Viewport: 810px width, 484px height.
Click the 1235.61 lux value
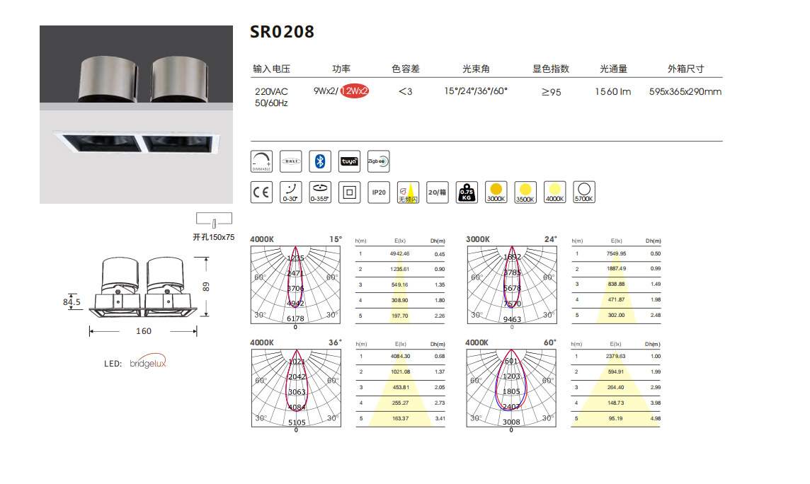pos(399,270)
